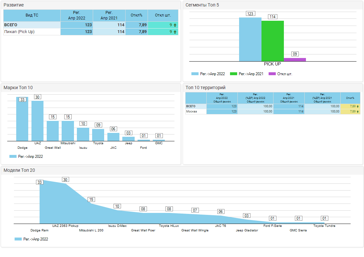This screenshot has height=257, width=364.
Task: Click green Рег.->Апр 2021 legend swatch
Action: 233,74
